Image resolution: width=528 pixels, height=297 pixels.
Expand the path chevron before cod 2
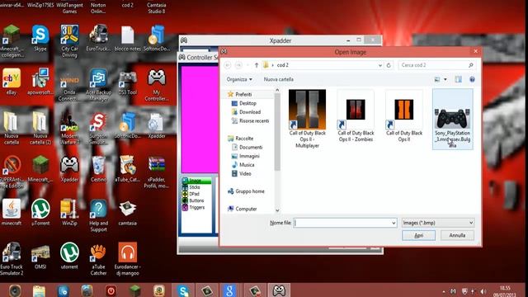tap(272, 65)
